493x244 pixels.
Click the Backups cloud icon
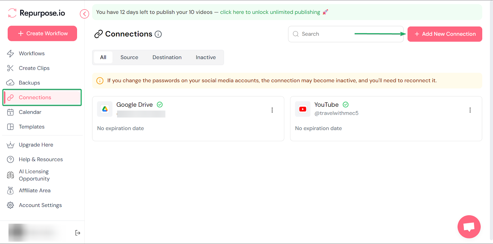(x=10, y=83)
